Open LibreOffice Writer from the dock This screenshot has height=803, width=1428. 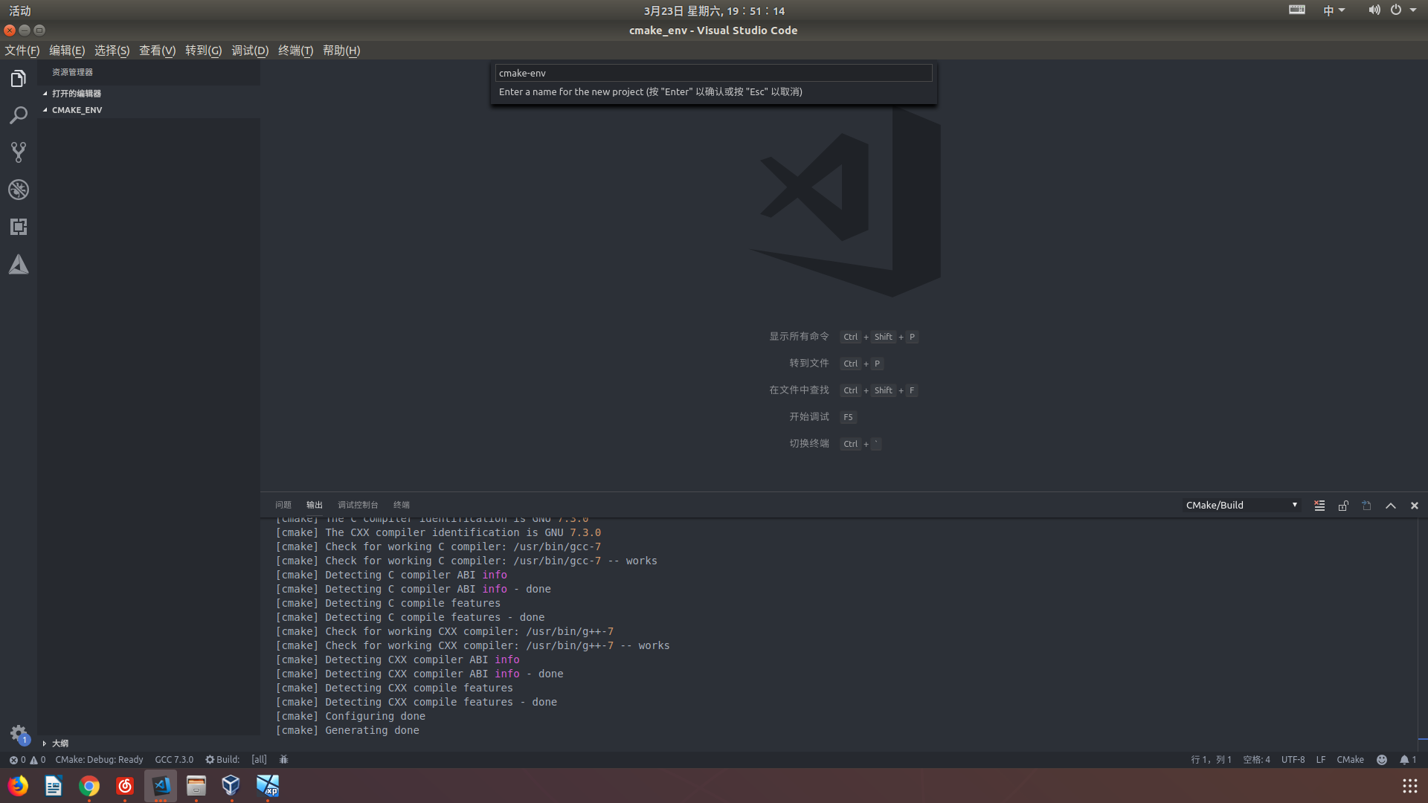point(54,786)
